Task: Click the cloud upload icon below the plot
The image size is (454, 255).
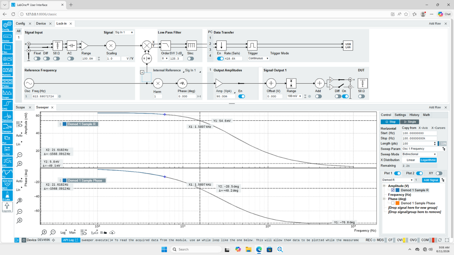Action: pyautogui.click(x=112, y=232)
